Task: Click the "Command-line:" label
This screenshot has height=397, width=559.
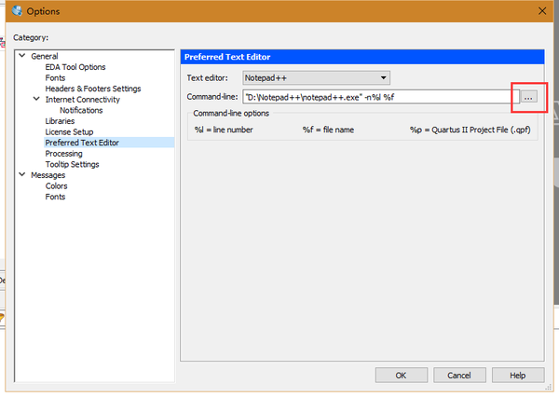Action: (212, 97)
